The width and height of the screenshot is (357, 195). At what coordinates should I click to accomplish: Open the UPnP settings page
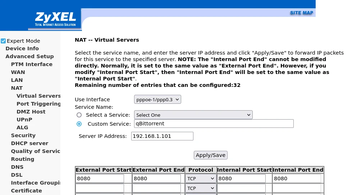pyautogui.click(x=24, y=120)
